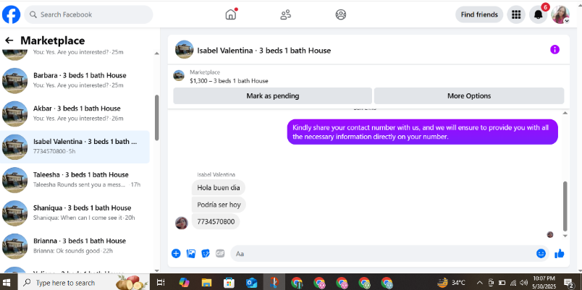
Task: Choose a sticker from the sticker icon
Action: (206, 254)
